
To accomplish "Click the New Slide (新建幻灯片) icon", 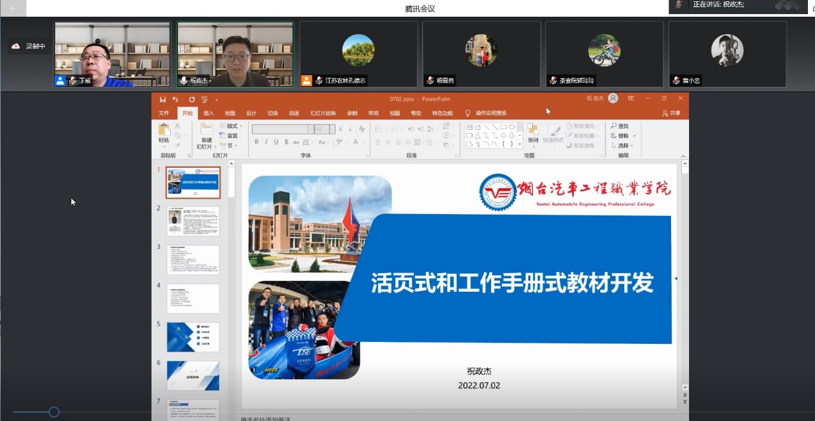I will pos(206,132).
